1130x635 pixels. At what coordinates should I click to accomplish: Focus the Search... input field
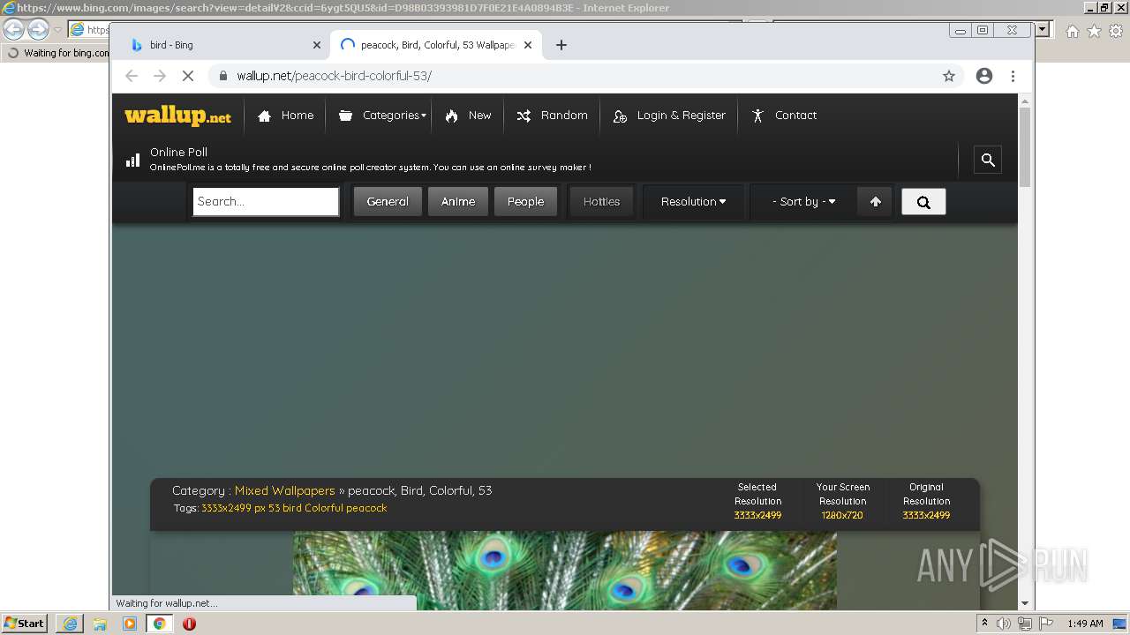[x=266, y=201]
